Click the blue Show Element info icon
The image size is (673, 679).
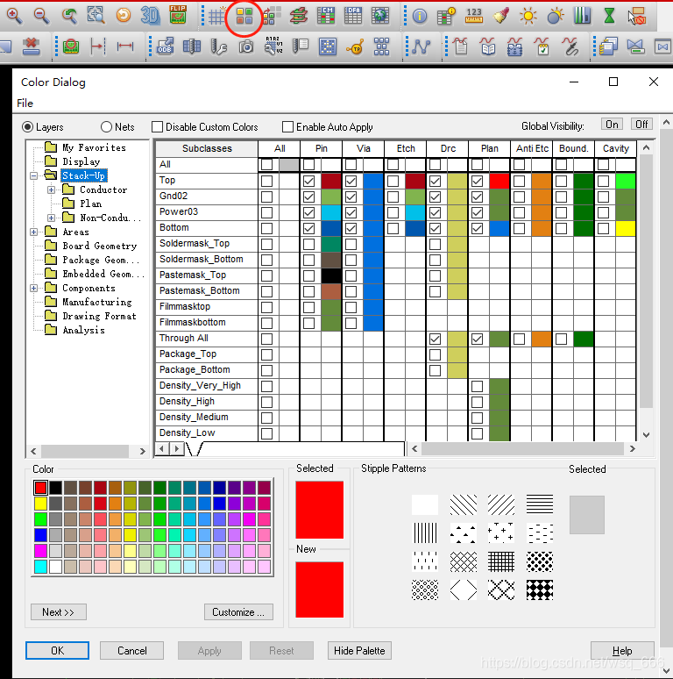point(419,17)
